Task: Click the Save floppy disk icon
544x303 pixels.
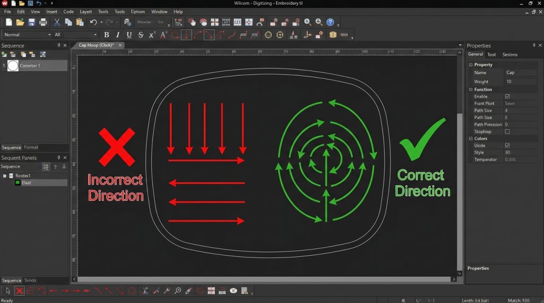Action: (x=31, y=22)
